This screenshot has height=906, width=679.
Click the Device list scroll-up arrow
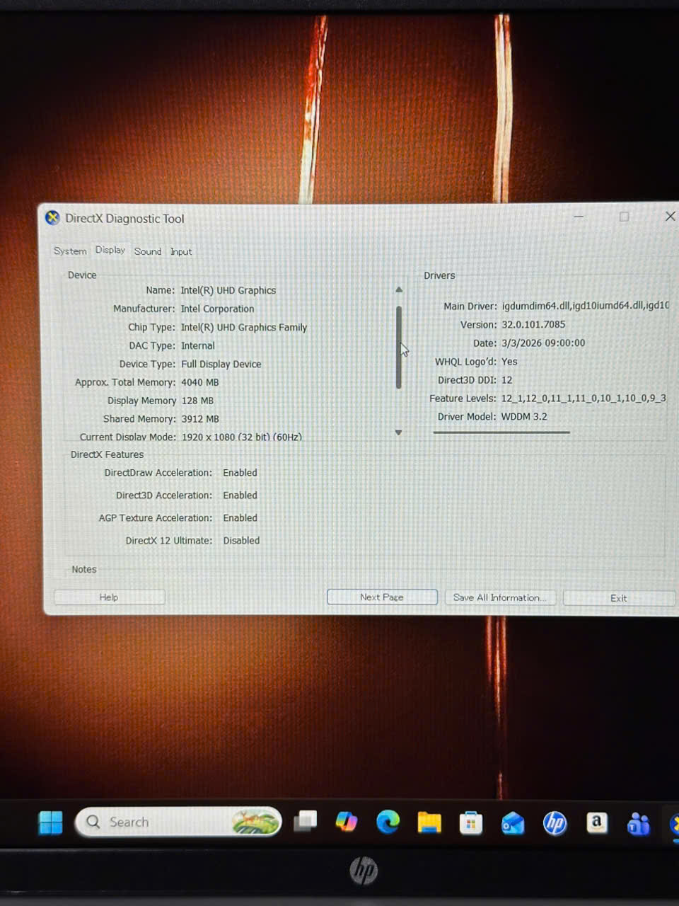click(399, 289)
